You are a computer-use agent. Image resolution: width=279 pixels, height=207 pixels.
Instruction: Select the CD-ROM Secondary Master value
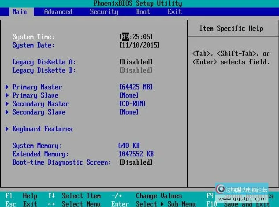132,104
